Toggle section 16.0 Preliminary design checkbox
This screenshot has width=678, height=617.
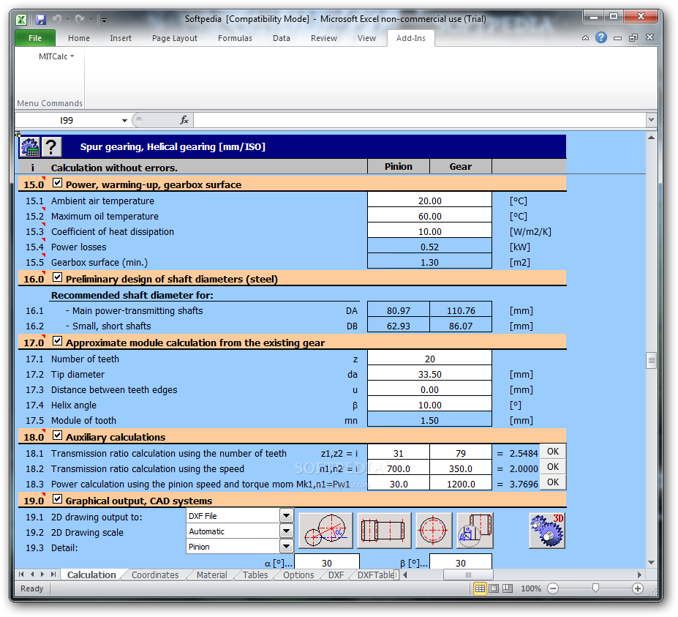(57, 277)
